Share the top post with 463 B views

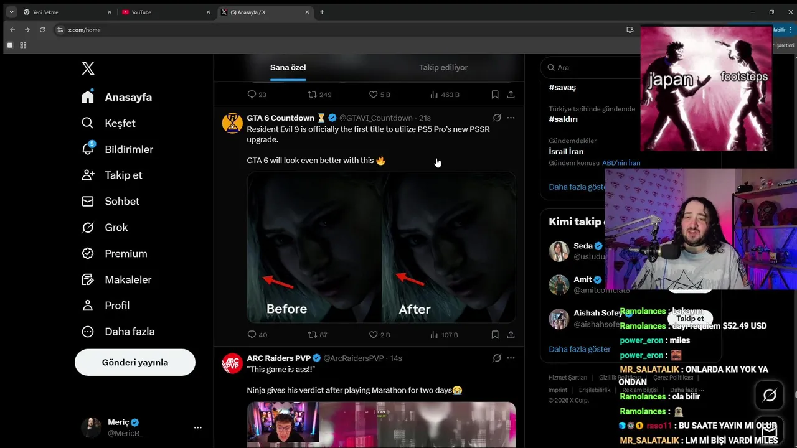pyautogui.click(x=511, y=95)
